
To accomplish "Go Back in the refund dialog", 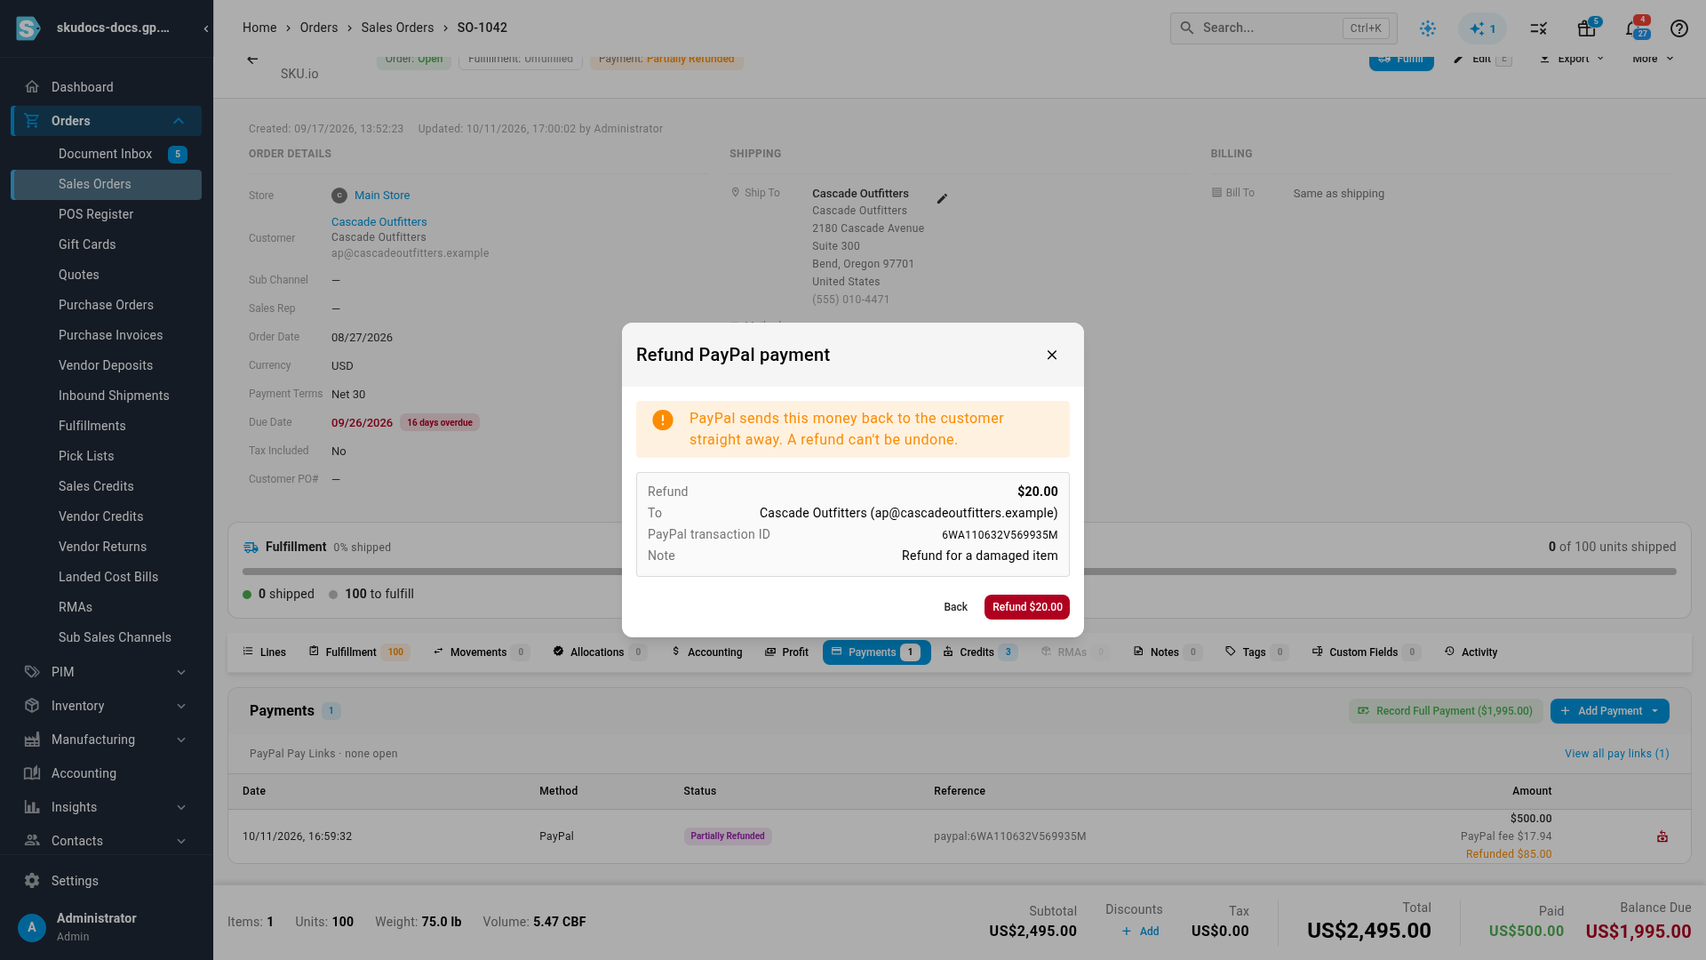I will pyautogui.click(x=955, y=607).
